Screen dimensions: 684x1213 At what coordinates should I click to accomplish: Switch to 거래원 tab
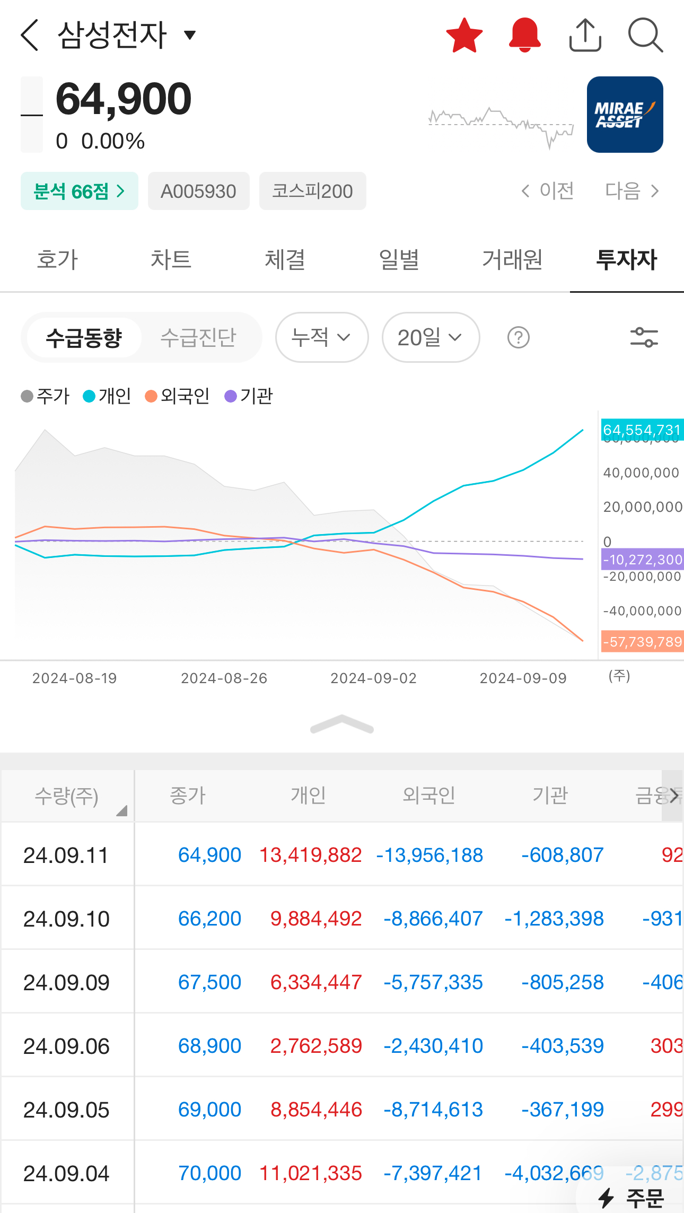[x=513, y=260]
